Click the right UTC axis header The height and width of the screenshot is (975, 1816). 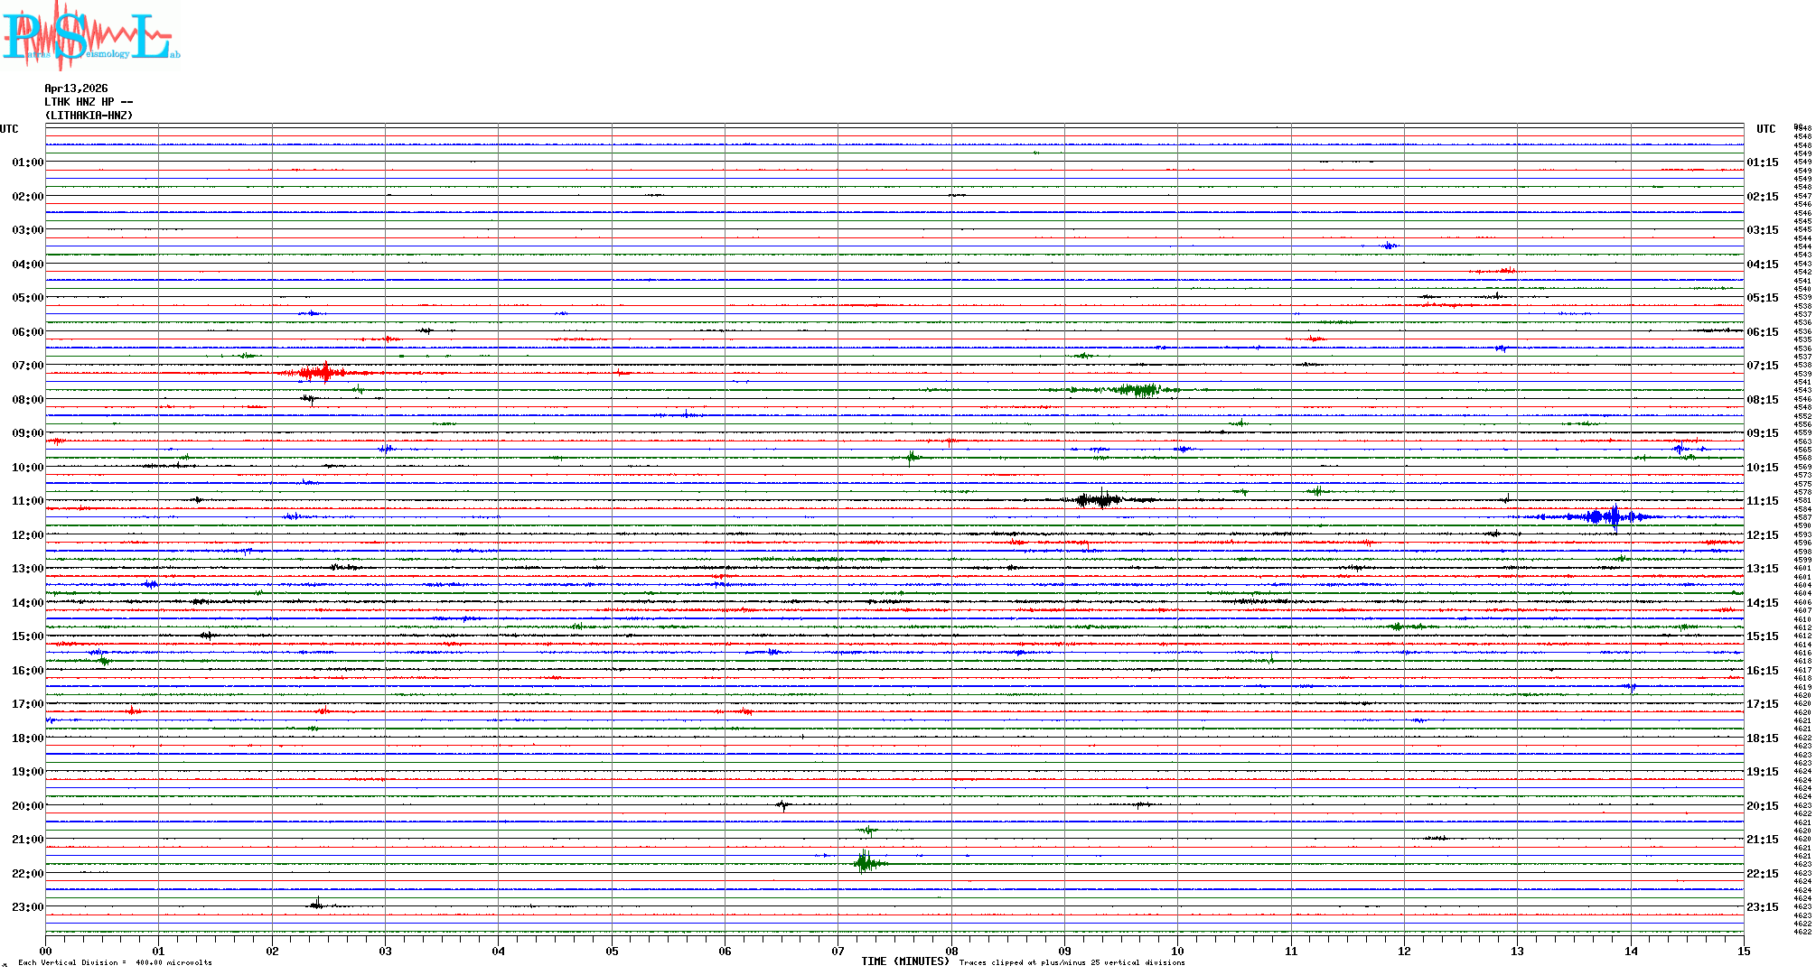pos(1765,129)
